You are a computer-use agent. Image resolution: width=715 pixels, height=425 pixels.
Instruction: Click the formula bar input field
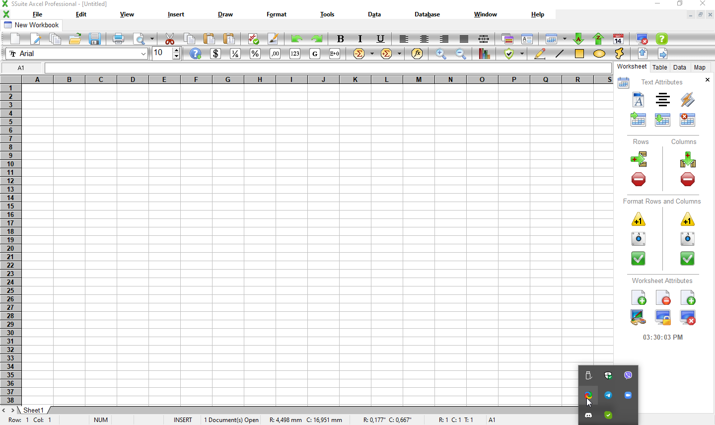click(328, 68)
